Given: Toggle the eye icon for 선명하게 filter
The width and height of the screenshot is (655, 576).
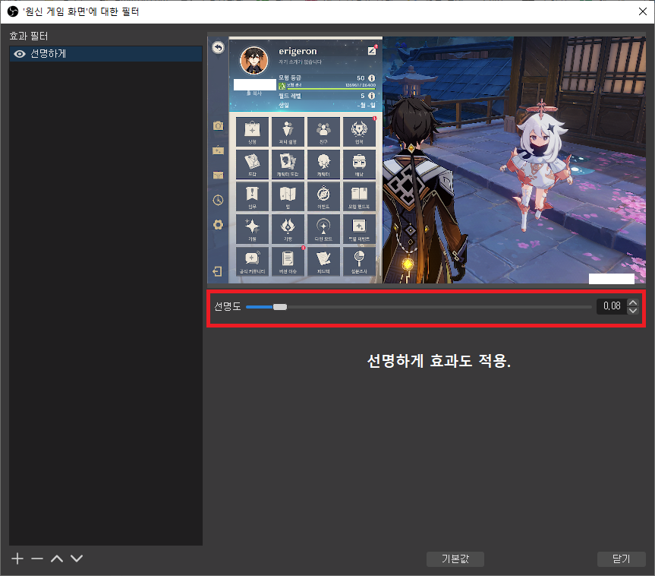Looking at the screenshot, I should point(20,54).
